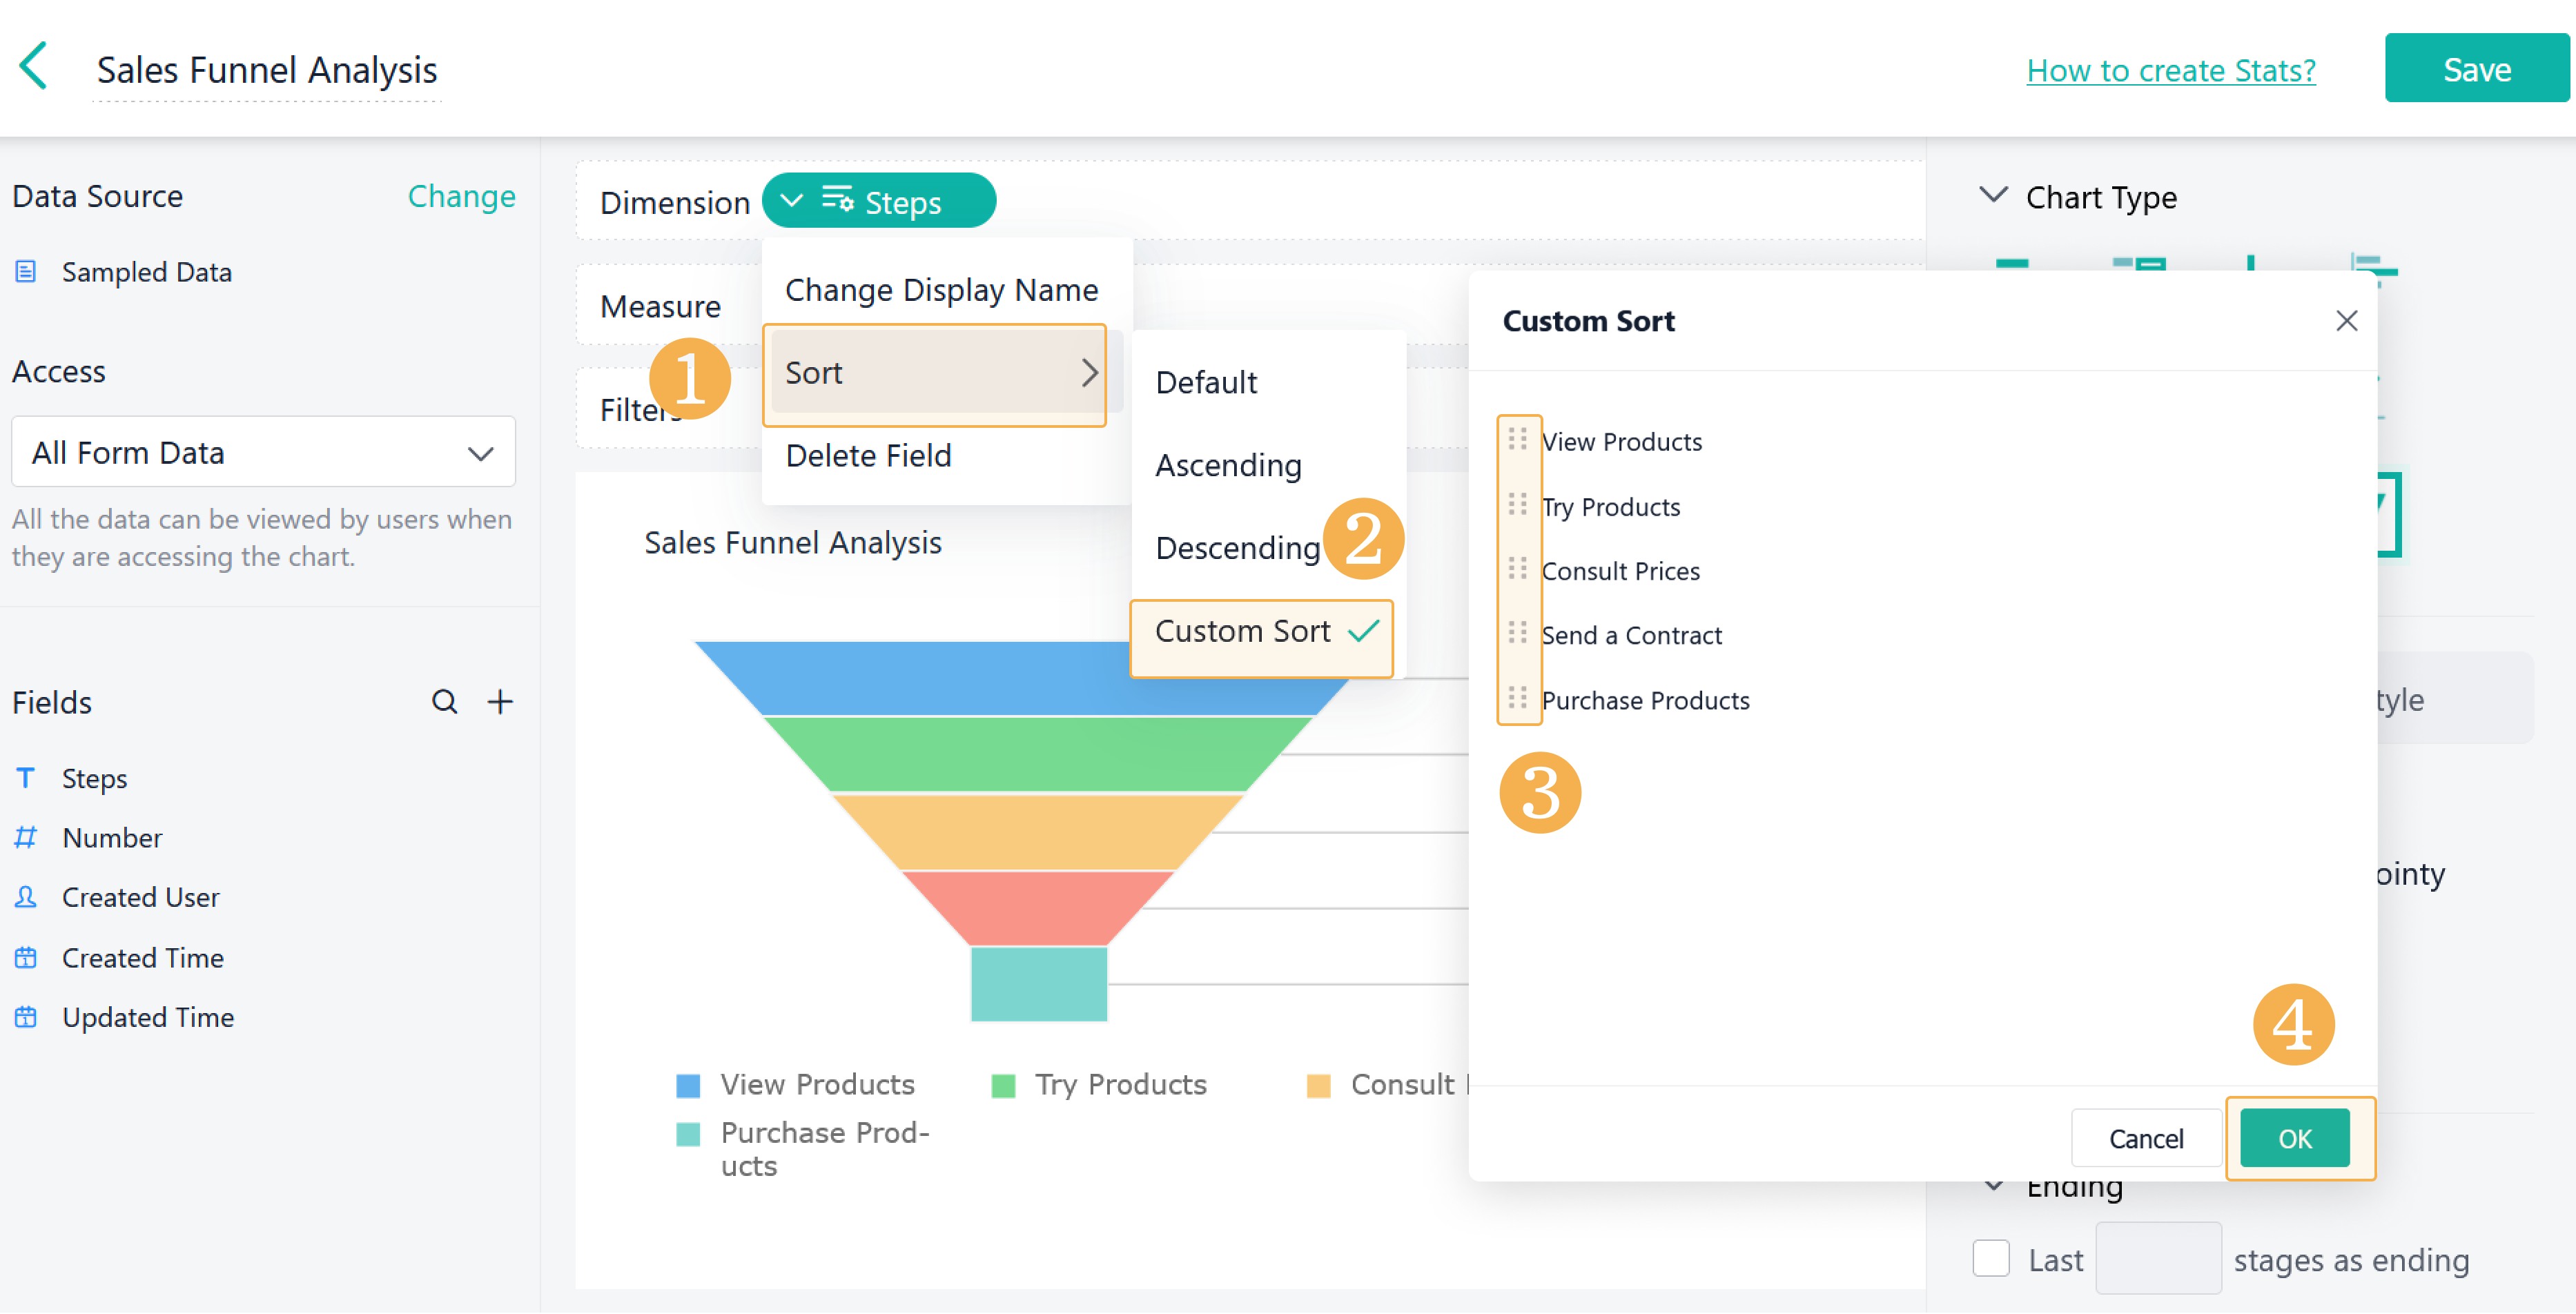Viewport: 2576px width, 1314px height.
Task: Select Ascending sort option
Action: pyautogui.click(x=1228, y=465)
